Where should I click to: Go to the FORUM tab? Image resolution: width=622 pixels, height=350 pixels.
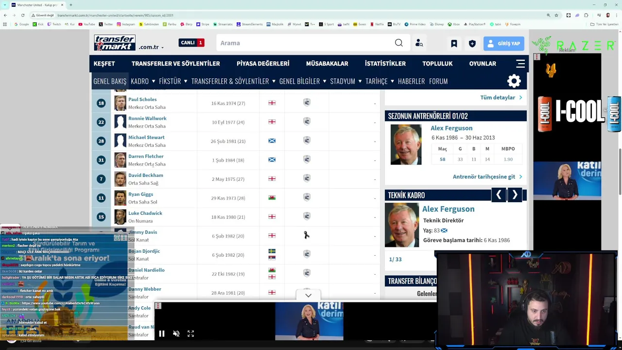coord(438,81)
